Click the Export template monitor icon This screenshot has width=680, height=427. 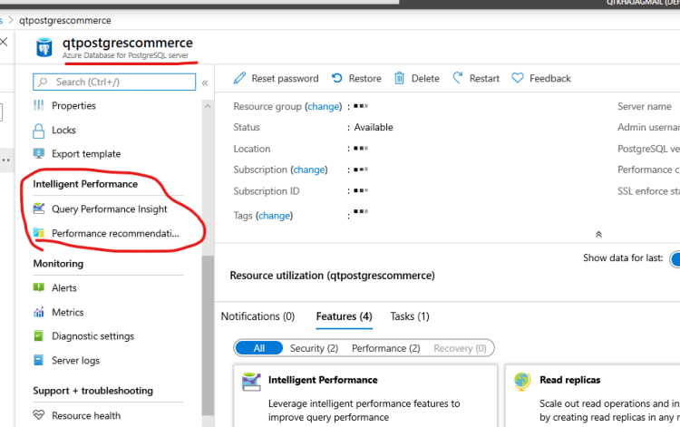click(39, 153)
